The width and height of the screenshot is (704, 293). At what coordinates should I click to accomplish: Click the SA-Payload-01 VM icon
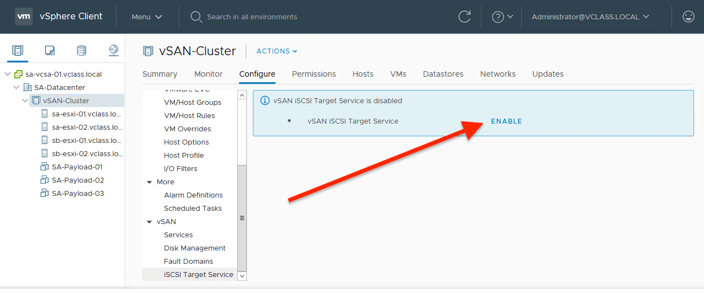(x=45, y=167)
